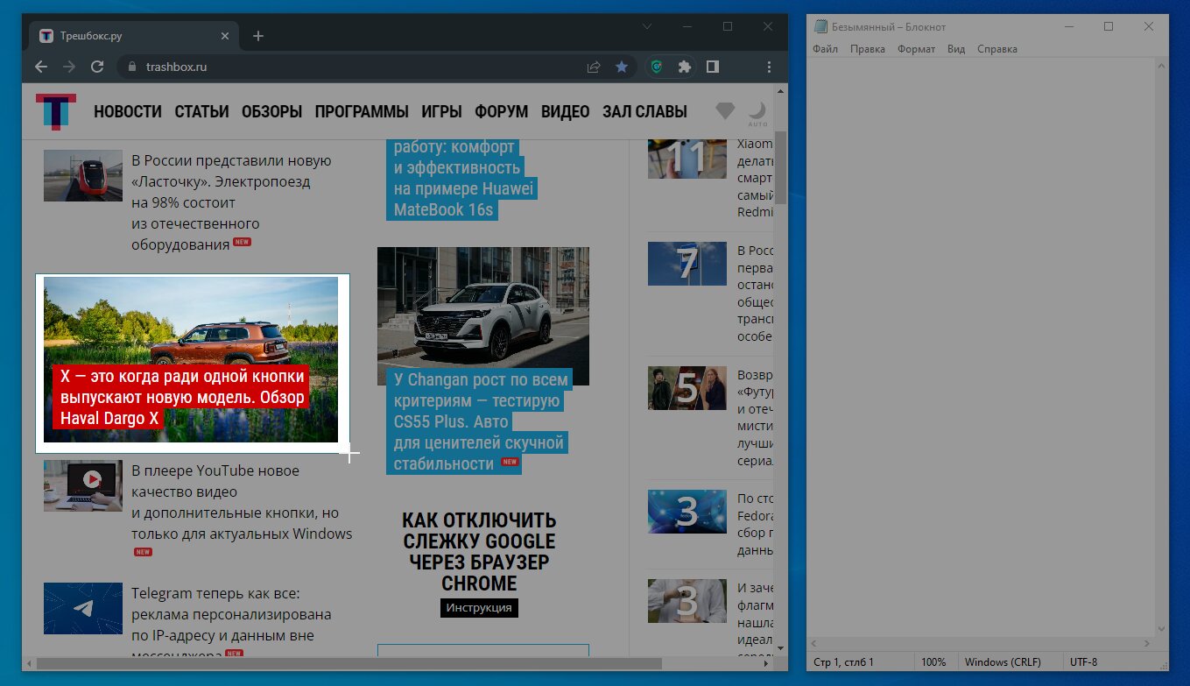Open the Xiaomi article in sidebar
This screenshot has width=1190, height=686.
(x=755, y=178)
